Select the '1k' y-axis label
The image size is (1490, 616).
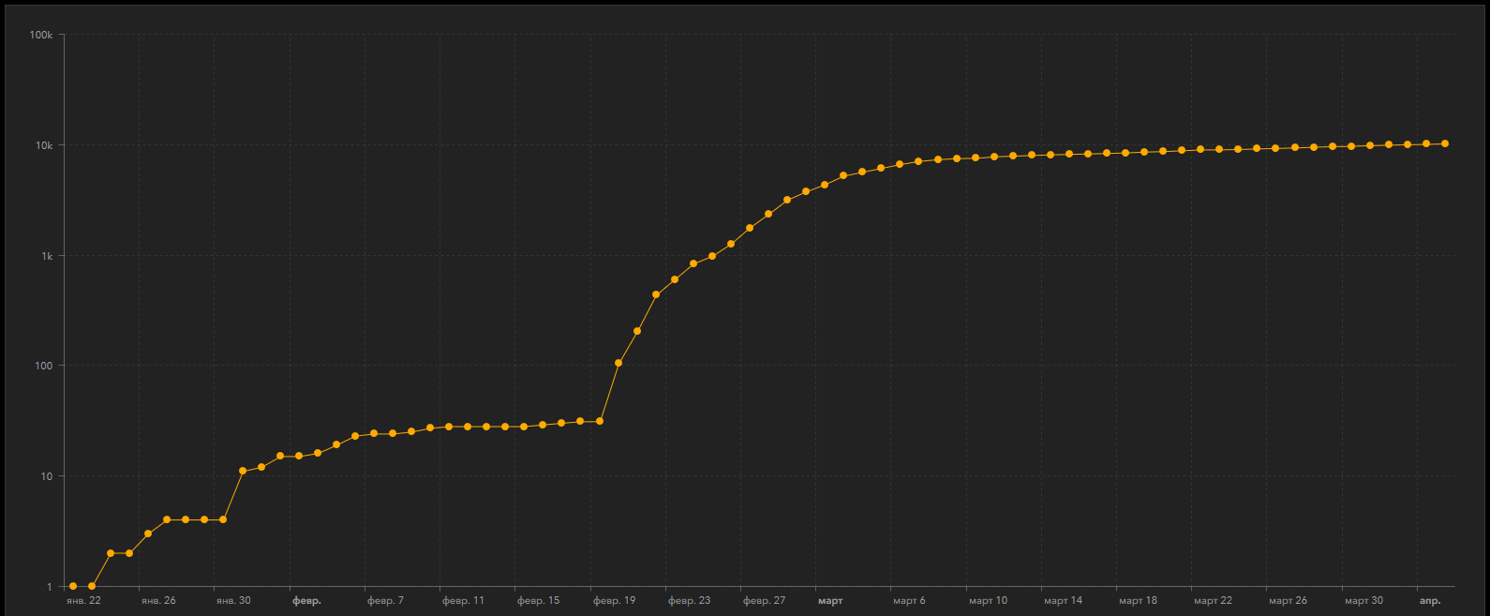click(47, 256)
